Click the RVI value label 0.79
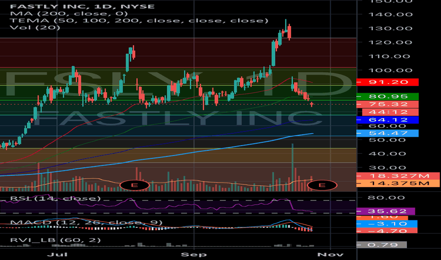This screenshot has height=260, width=441. coord(382,245)
